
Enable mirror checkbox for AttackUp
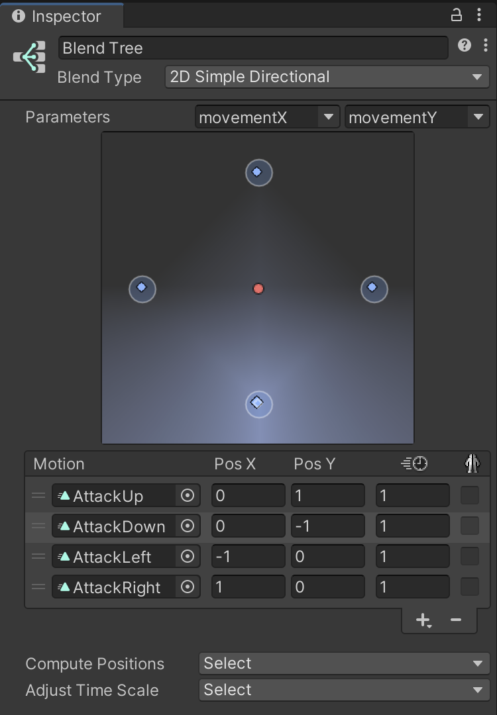point(470,495)
